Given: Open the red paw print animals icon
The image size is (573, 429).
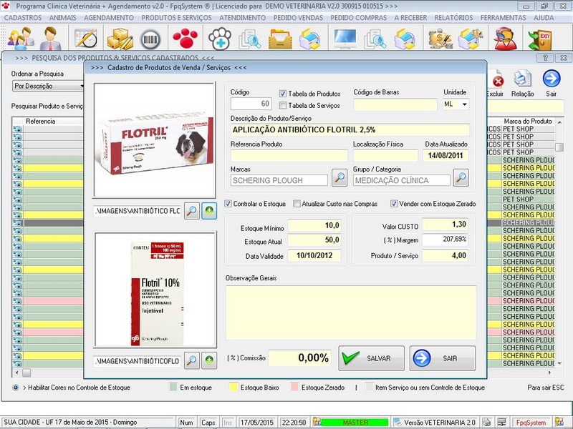Looking at the screenshot, I should 185,39.
